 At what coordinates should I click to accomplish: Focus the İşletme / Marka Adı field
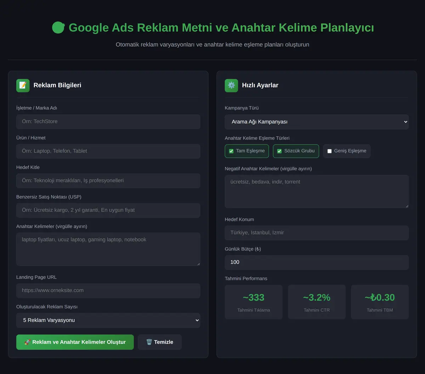click(108, 121)
